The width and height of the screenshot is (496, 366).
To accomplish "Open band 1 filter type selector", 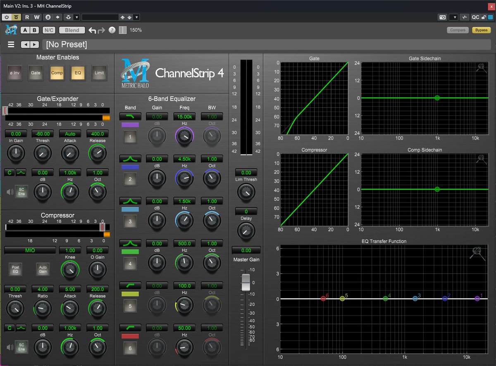I will pos(130,116).
